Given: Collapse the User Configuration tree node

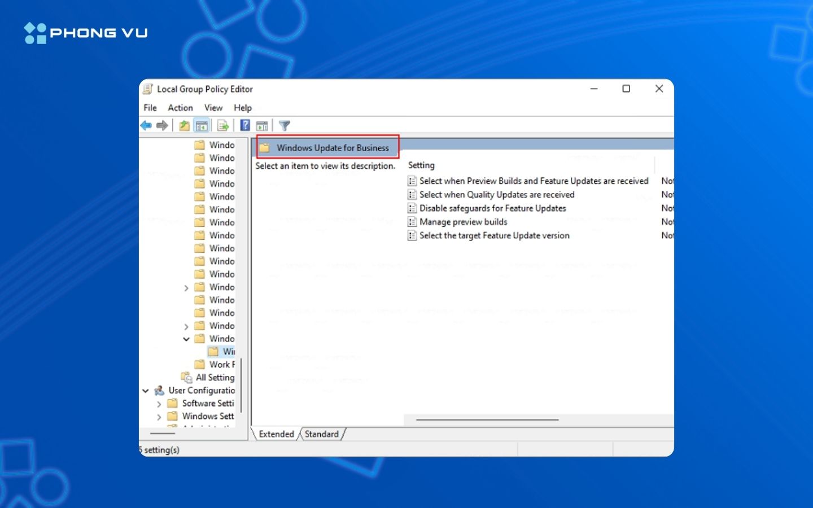Looking at the screenshot, I should (146, 391).
